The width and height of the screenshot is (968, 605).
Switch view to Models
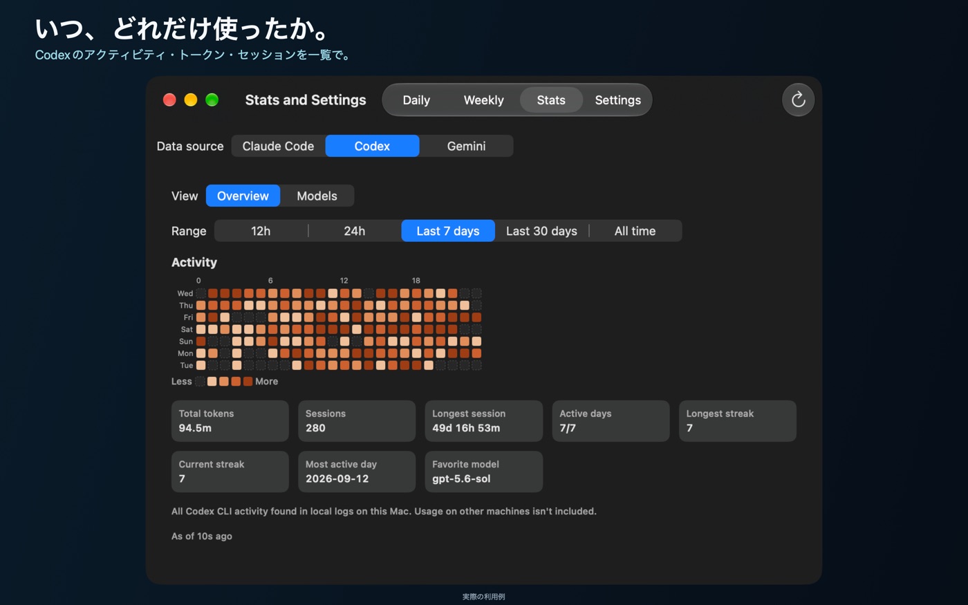pyautogui.click(x=317, y=196)
